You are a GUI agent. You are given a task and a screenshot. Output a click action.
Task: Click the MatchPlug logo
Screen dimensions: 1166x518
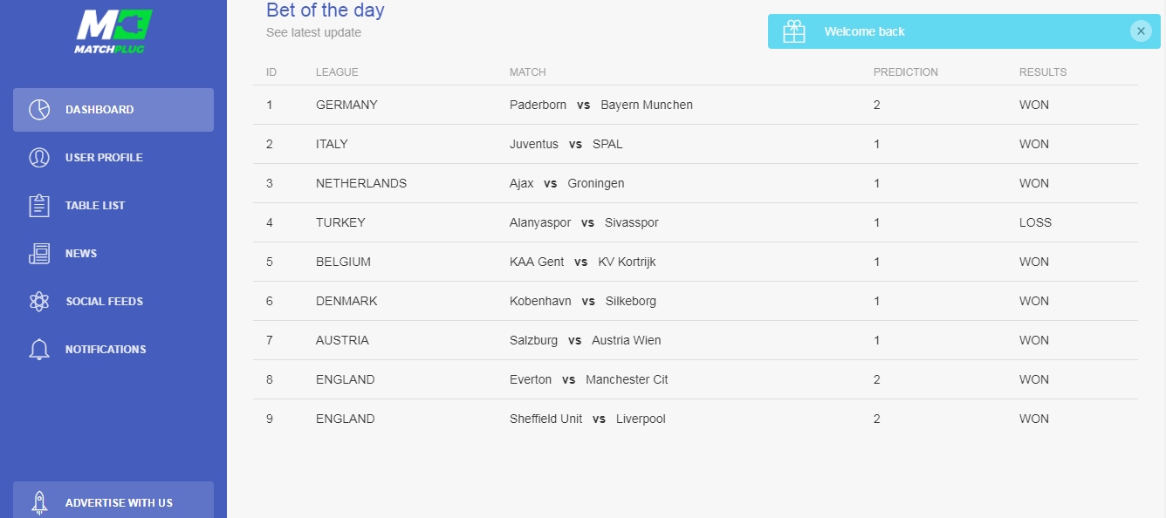(113, 31)
